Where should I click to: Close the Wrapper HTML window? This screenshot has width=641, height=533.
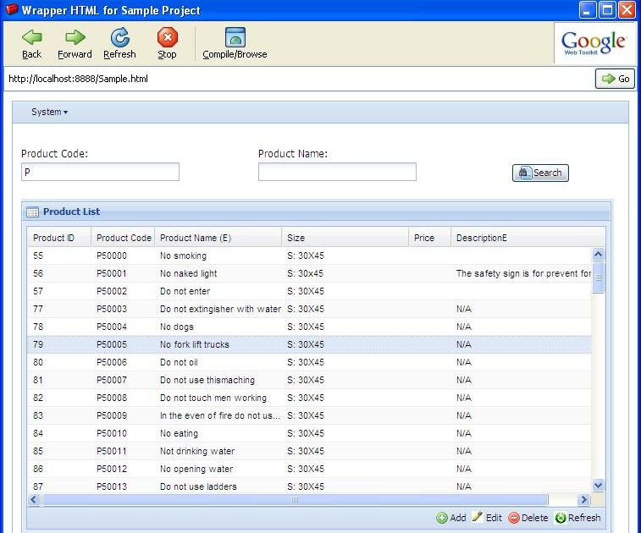pyautogui.click(x=627, y=10)
